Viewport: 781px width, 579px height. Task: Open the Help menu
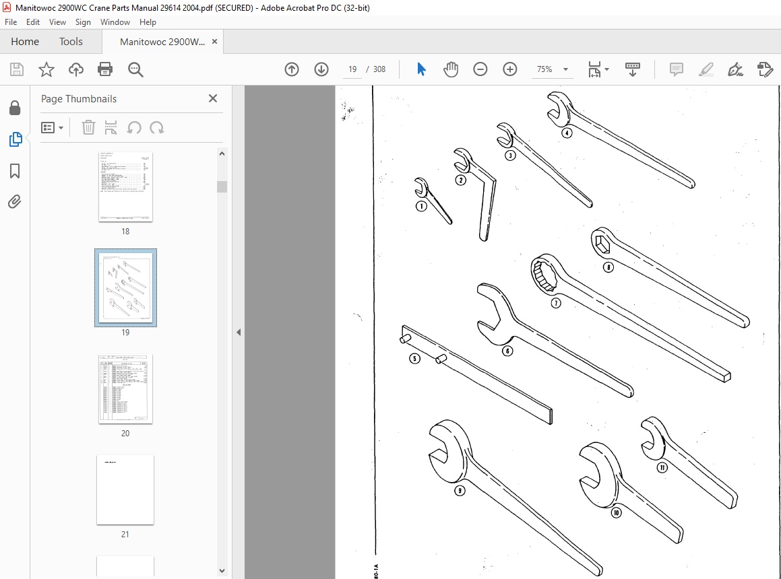coord(148,22)
